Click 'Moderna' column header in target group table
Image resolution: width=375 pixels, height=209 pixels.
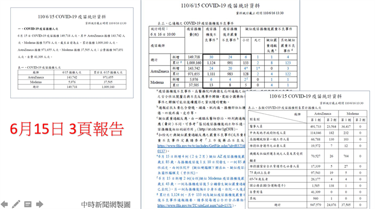click(x=353, y=114)
